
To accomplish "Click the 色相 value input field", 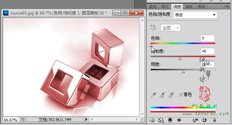I will tap(208, 38).
